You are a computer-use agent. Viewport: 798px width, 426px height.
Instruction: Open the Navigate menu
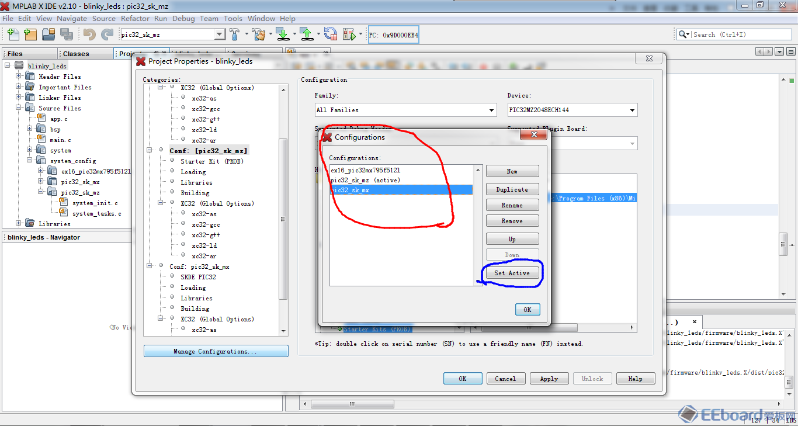click(x=72, y=18)
